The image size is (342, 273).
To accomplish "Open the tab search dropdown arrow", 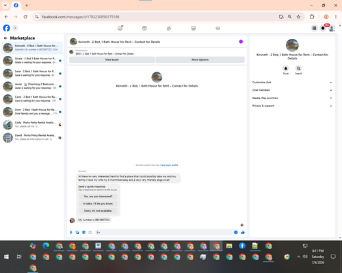I will (5, 5).
